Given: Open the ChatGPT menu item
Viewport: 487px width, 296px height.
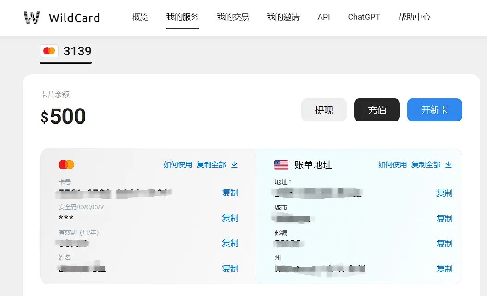Looking at the screenshot, I should coord(364,17).
